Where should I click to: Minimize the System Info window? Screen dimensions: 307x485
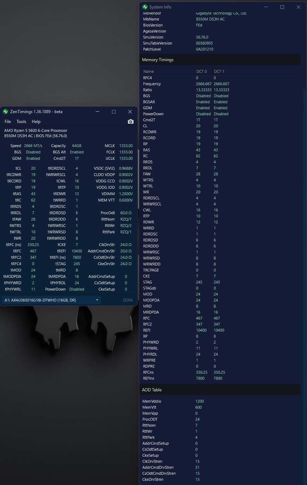point(266,7)
